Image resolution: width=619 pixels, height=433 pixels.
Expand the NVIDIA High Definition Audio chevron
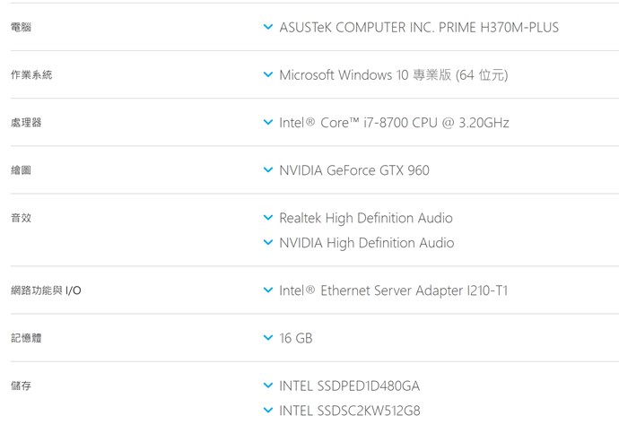pyautogui.click(x=267, y=243)
